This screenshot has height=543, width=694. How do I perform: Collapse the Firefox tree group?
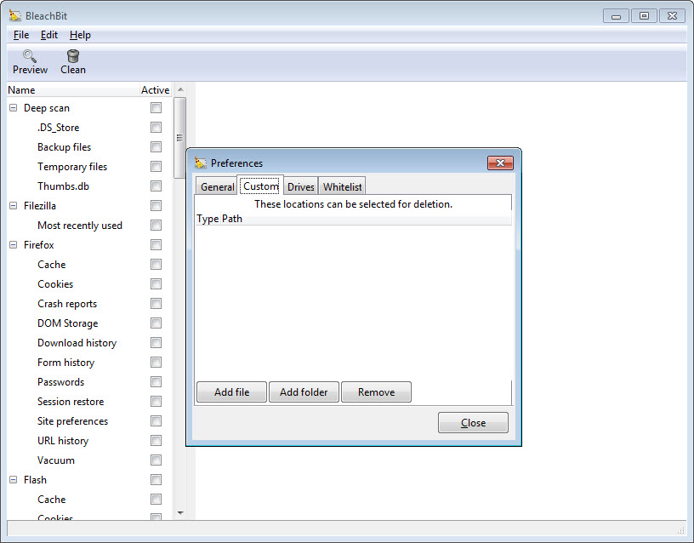(14, 245)
